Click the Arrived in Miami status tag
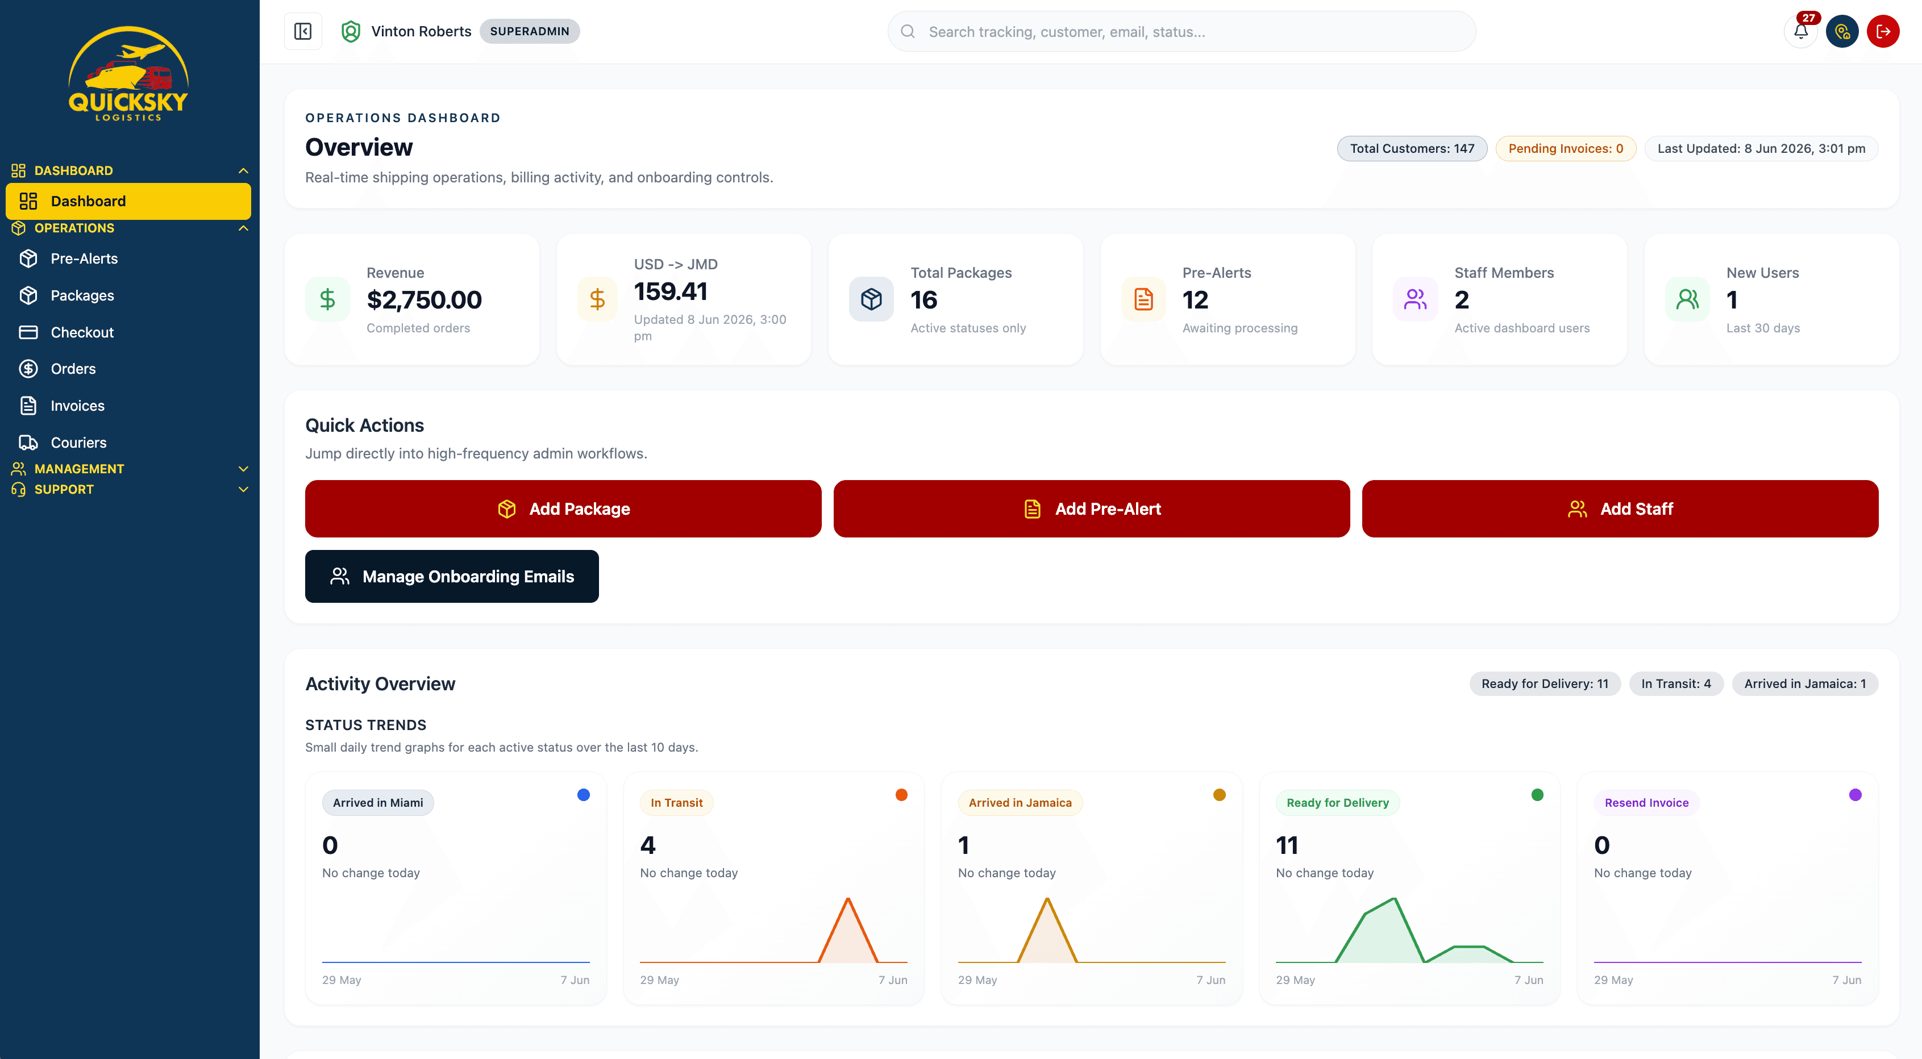 point(377,803)
